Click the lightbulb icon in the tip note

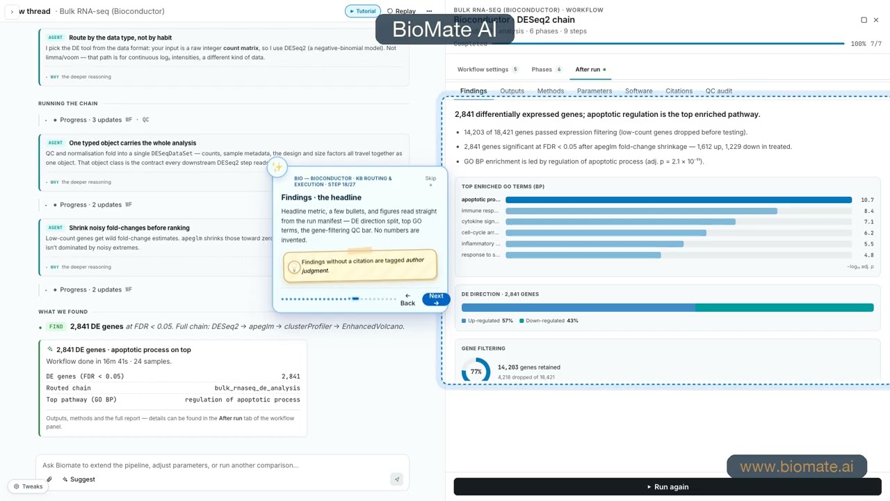[294, 267]
